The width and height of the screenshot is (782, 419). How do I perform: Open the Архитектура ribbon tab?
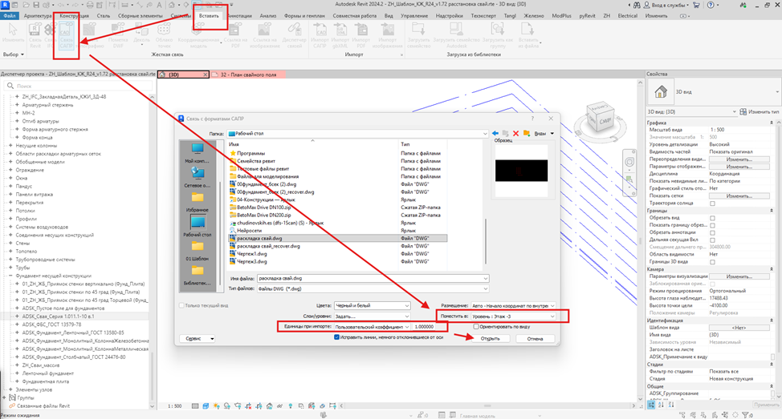(38, 16)
